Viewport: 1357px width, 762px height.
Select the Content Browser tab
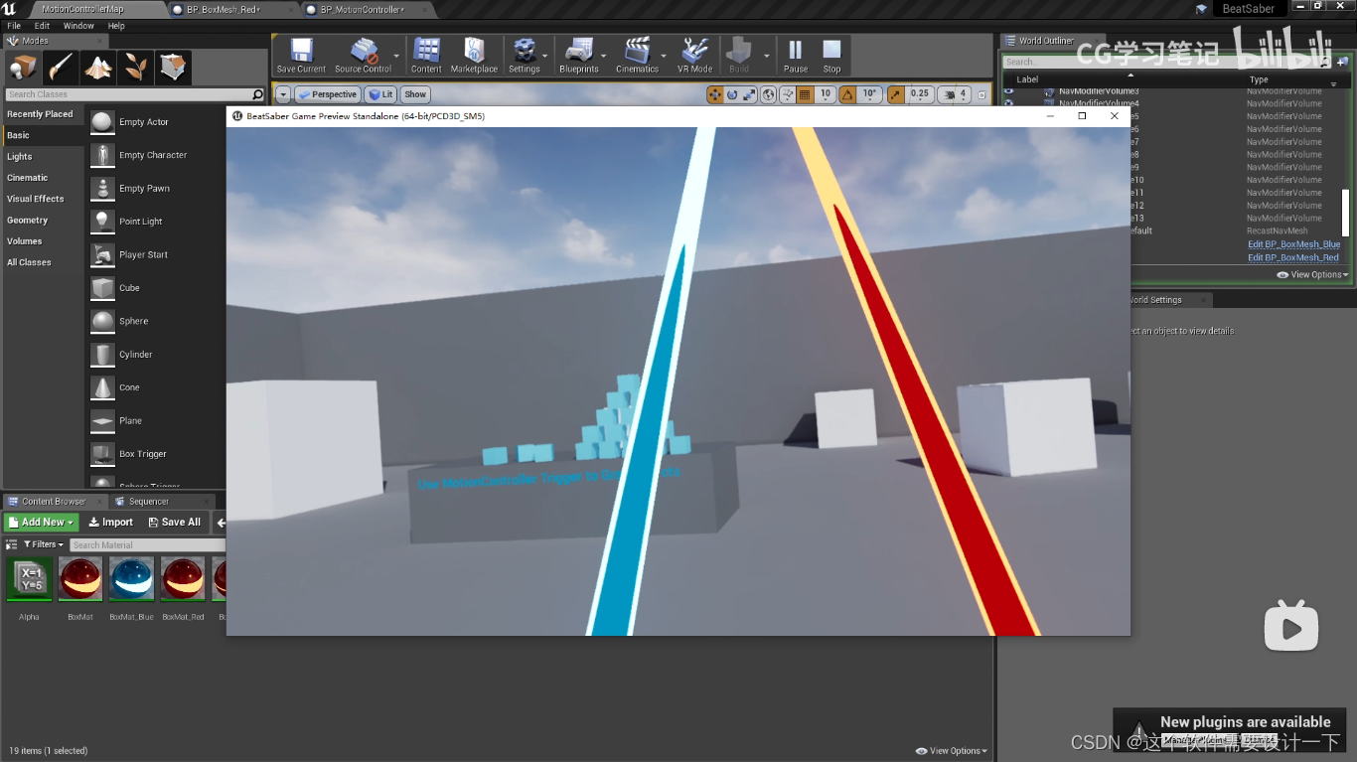(54, 502)
